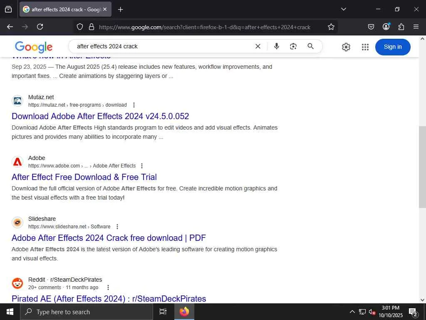Go to Google homepage logo
This screenshot has width=426, height=320.
[x=34, y=47]
